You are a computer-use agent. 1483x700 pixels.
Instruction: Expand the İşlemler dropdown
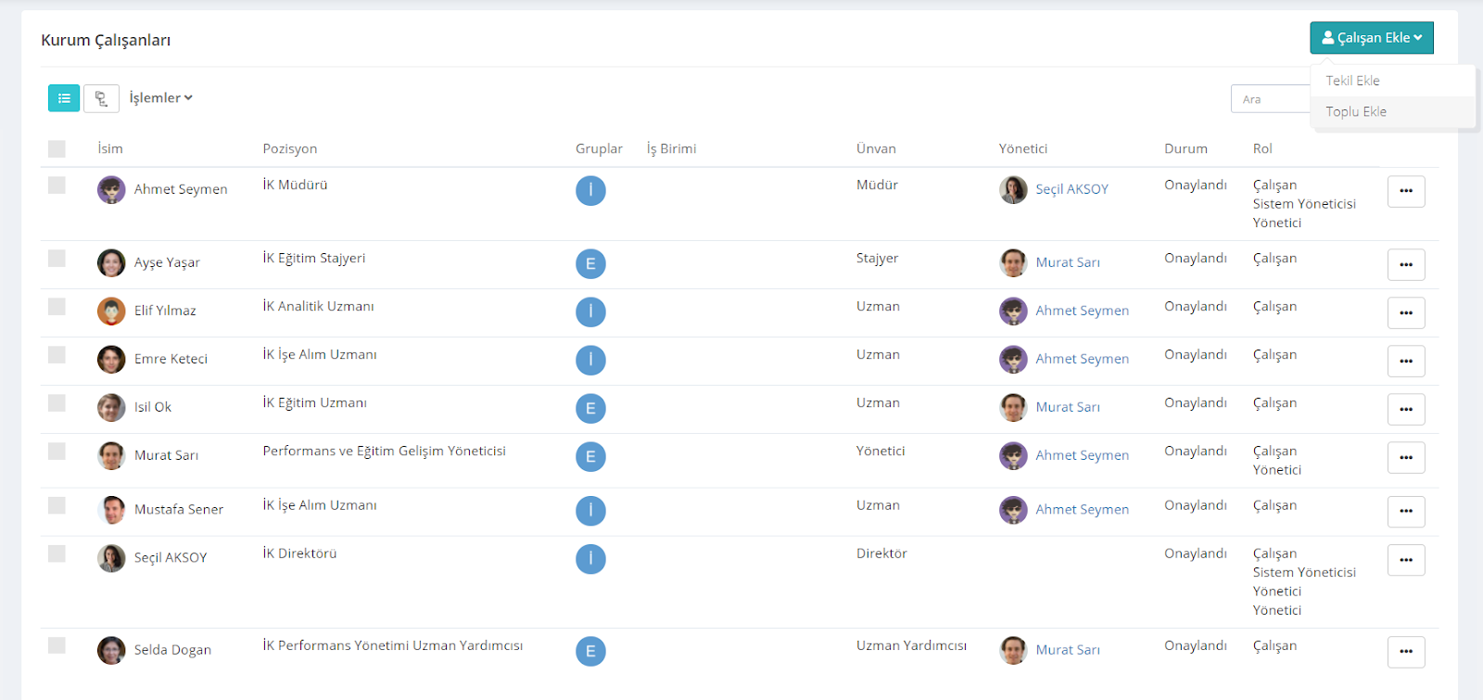[160, 98]
